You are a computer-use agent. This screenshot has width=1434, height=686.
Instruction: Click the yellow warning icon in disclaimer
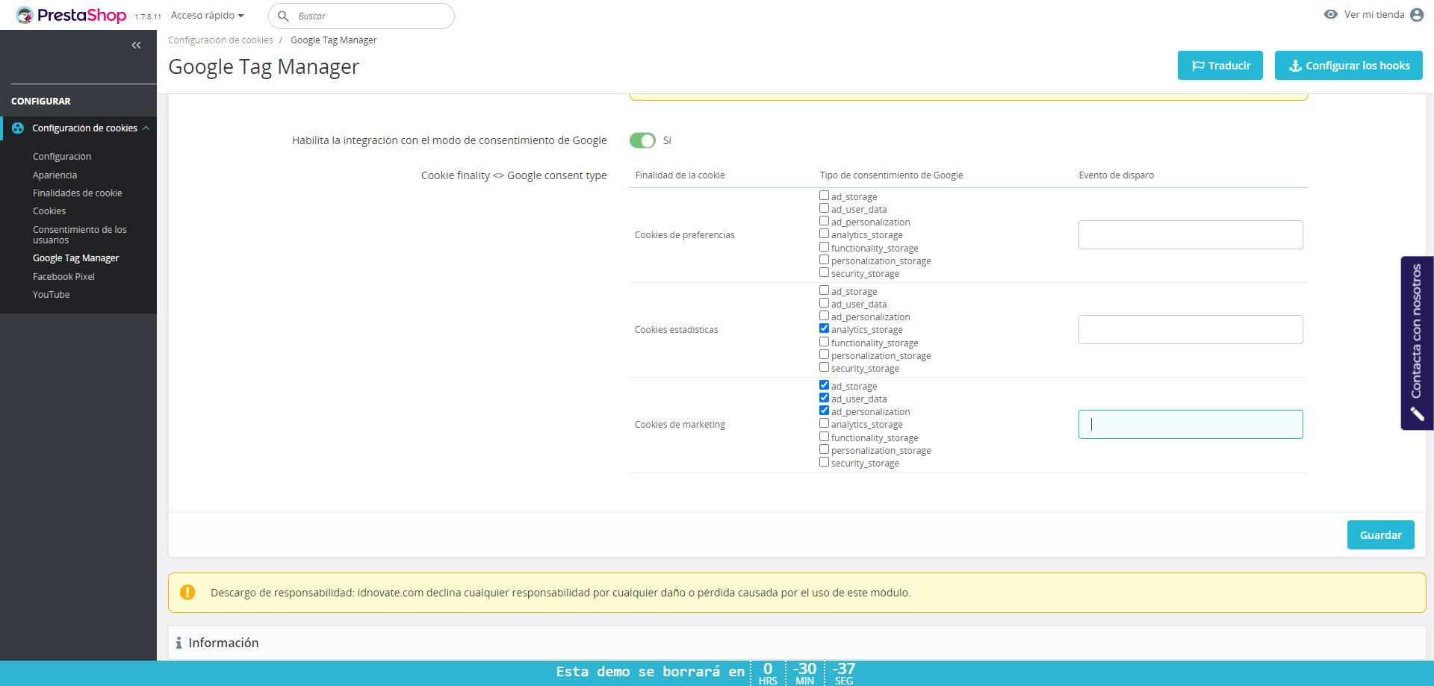pyautogui.click(x=187, y=592)
